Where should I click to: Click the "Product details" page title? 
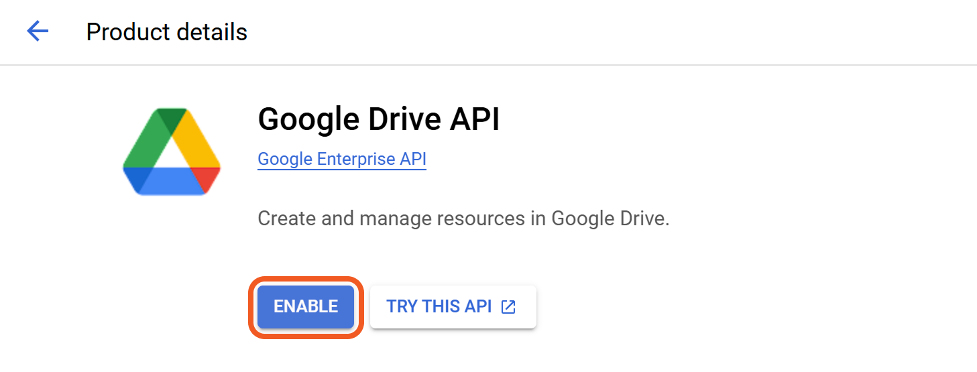[x=166, y=32]
